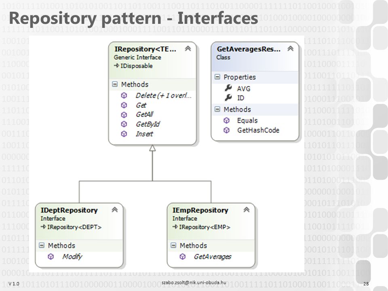Select the GetAverages method name
Viewport: 388px width, 291px height.
(x=213, y=257)
